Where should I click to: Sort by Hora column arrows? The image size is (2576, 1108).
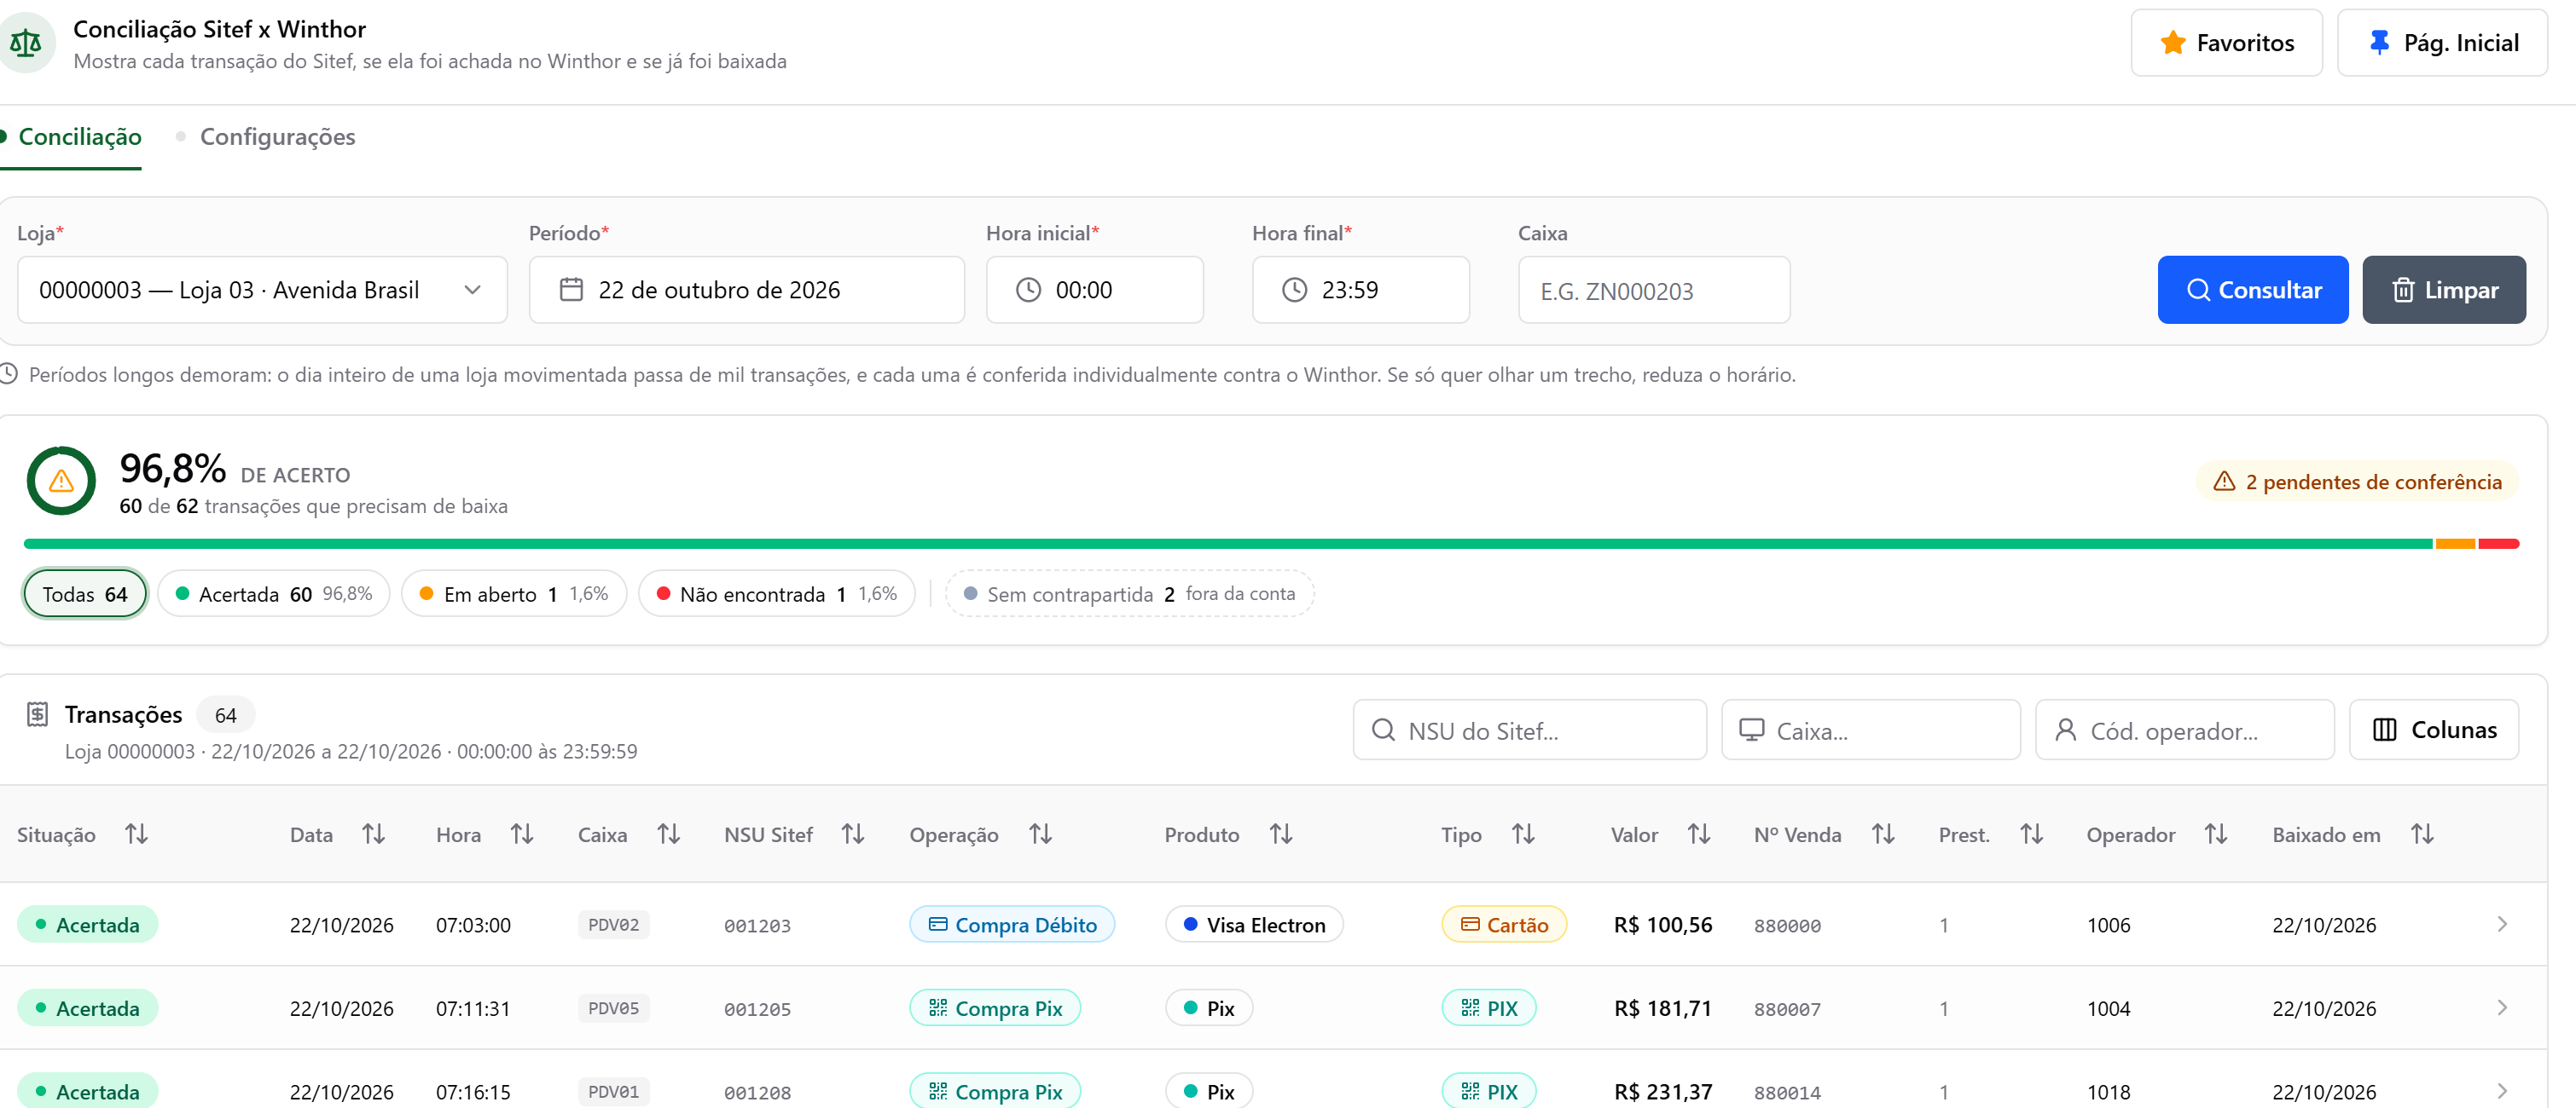point(521,834)
